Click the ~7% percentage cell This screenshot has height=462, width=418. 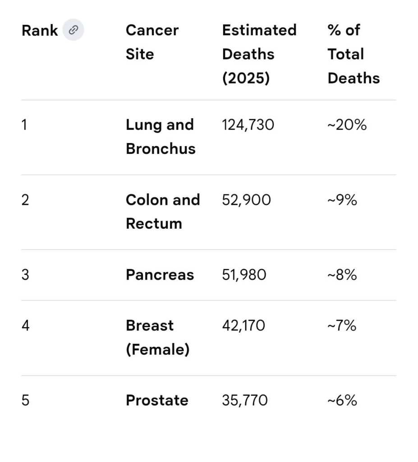coord(341,325)
